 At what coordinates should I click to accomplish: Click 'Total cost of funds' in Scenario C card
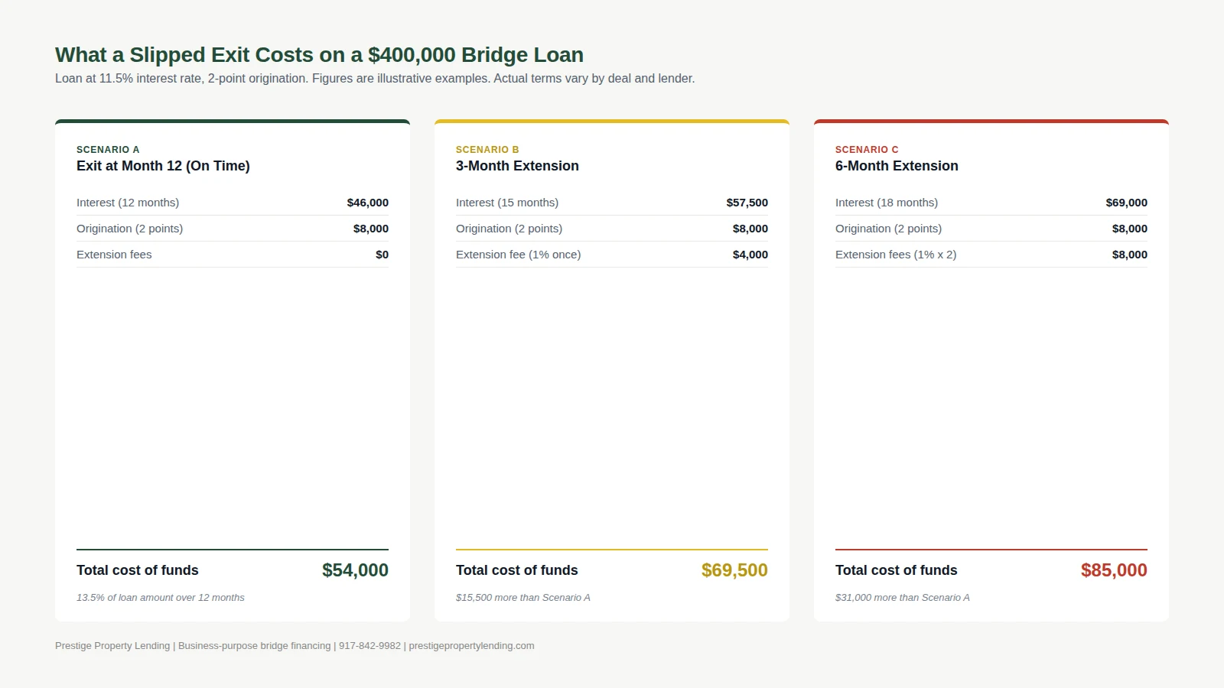coord(897,570)
